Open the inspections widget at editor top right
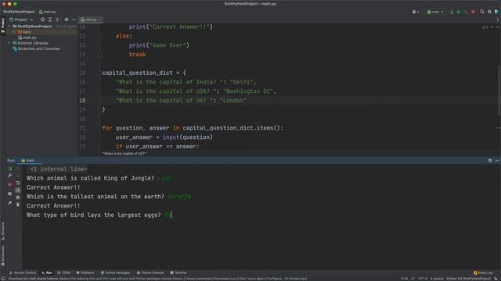 pyautogui.click(x=485, y=27)
